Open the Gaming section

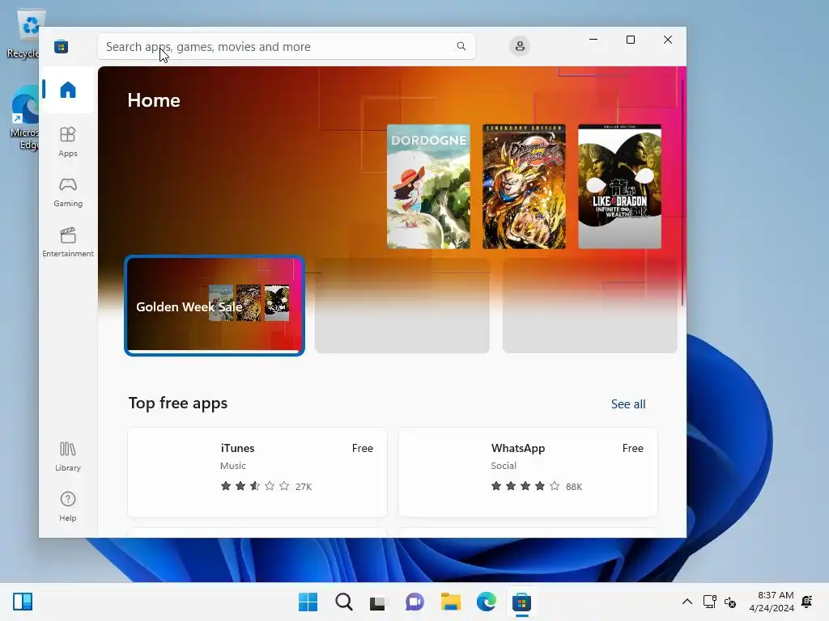pyautogui.click(x=68, y=192)
